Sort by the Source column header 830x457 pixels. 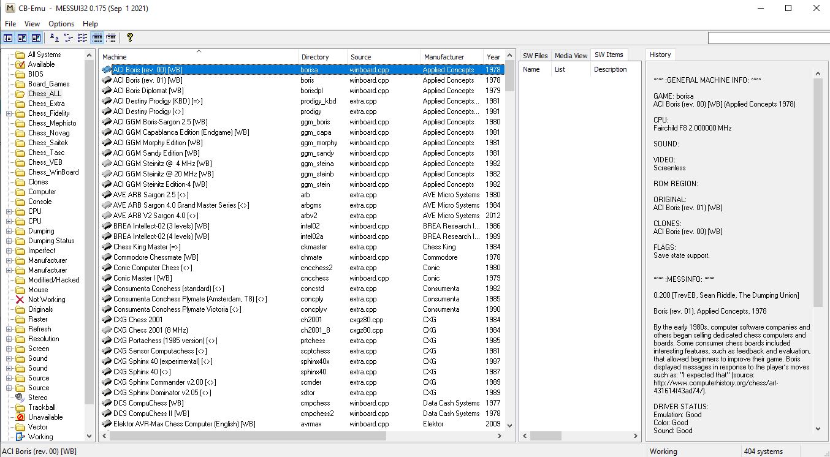pyautogui.click(x=384, y=57)
